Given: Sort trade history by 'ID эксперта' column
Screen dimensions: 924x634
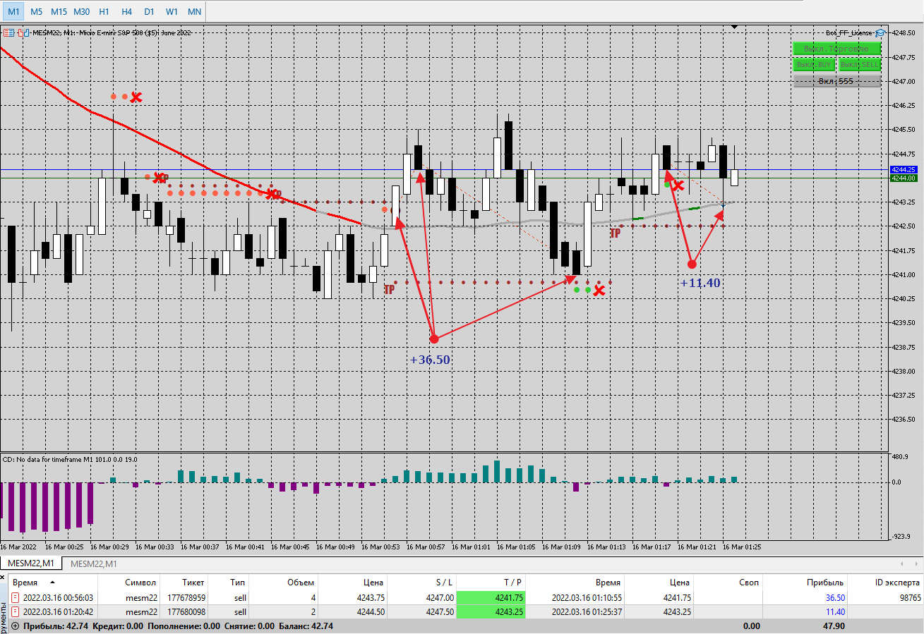Looking at the screenshot, I should click(x=886, y=583).
